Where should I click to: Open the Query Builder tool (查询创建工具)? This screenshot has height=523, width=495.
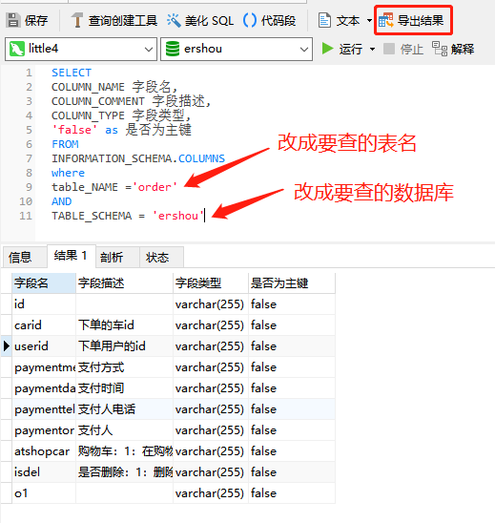click(x=113, y=21)
